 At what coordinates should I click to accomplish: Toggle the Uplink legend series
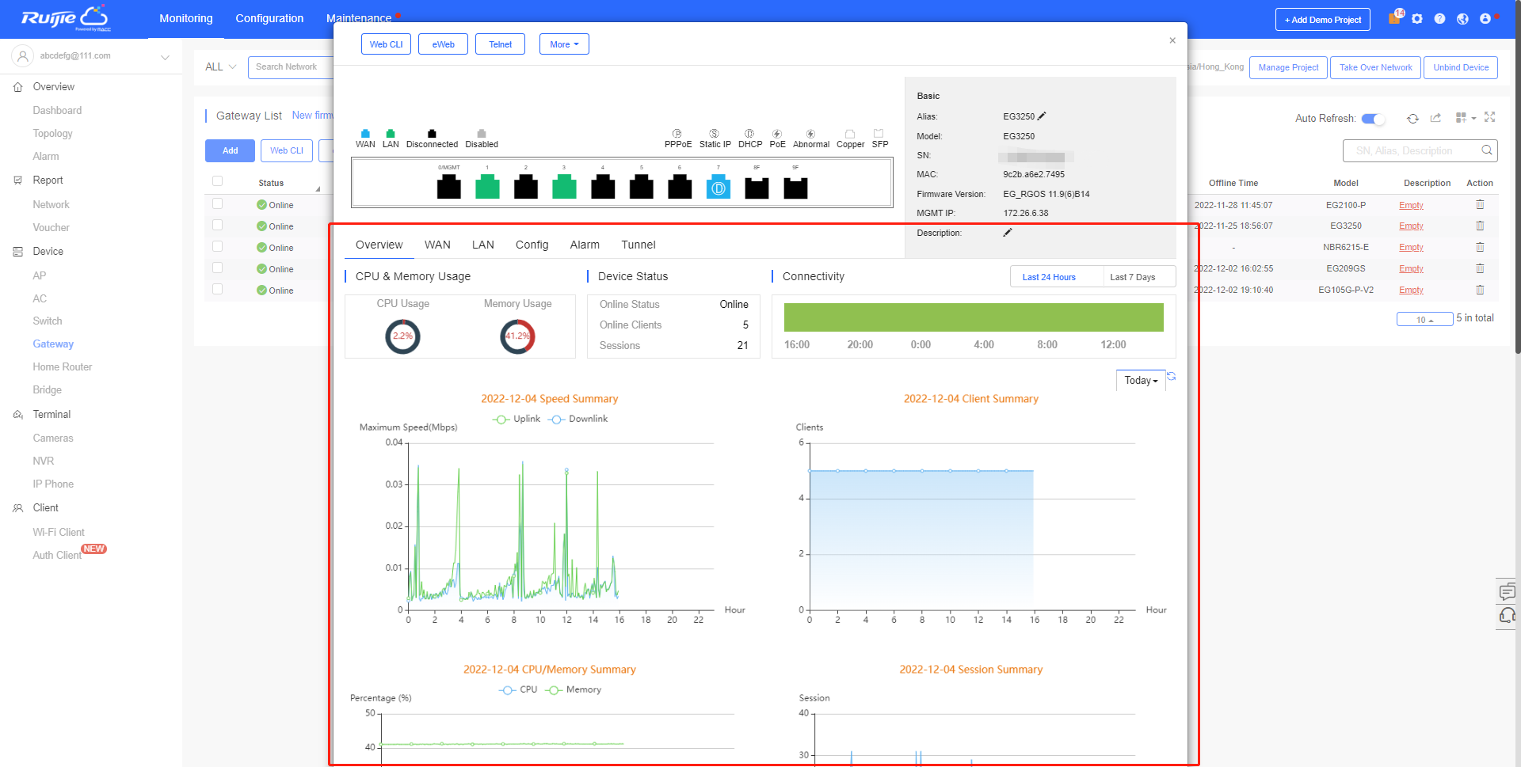pos(517,420)
